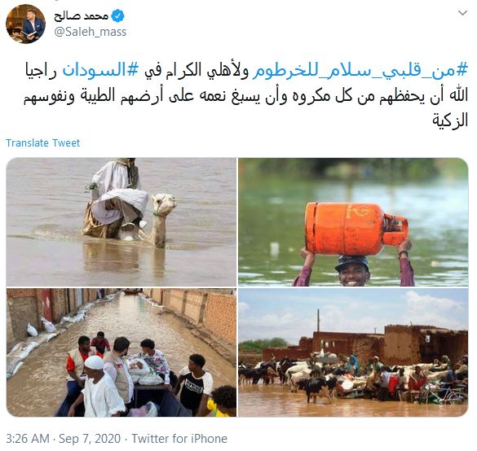Click the black and white cow in flood
The height and width of the screenshot is (451, 477).
(x=318, y=388)
